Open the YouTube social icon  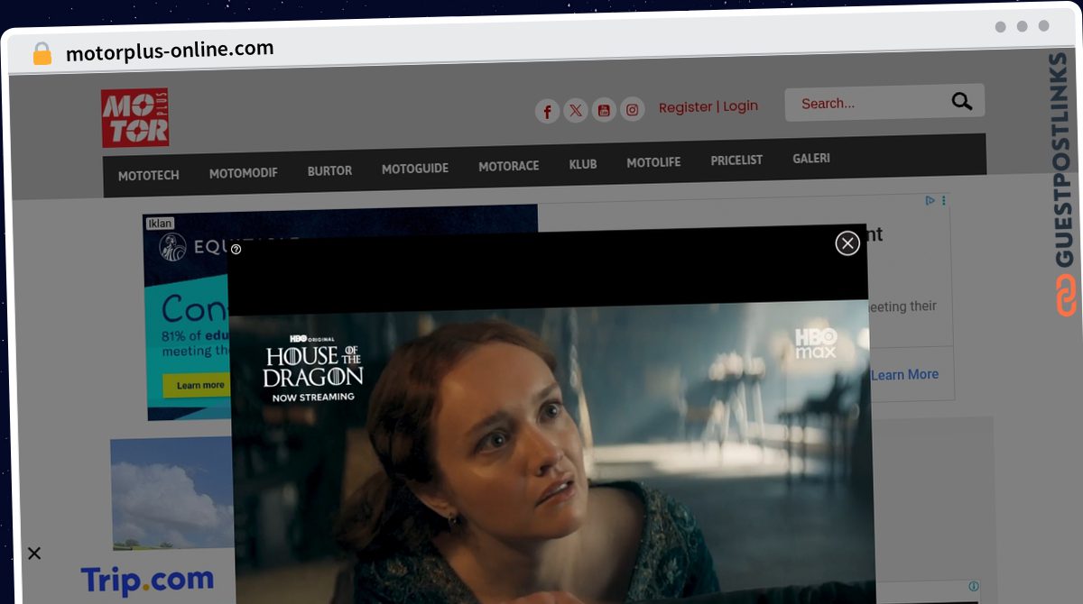pyautogui.click(x=604, y=111)
